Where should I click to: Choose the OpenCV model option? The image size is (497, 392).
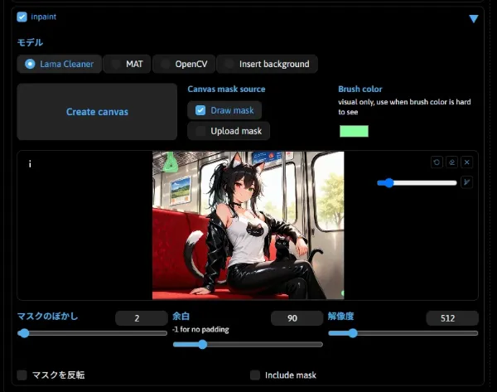[x=166, y=64]
